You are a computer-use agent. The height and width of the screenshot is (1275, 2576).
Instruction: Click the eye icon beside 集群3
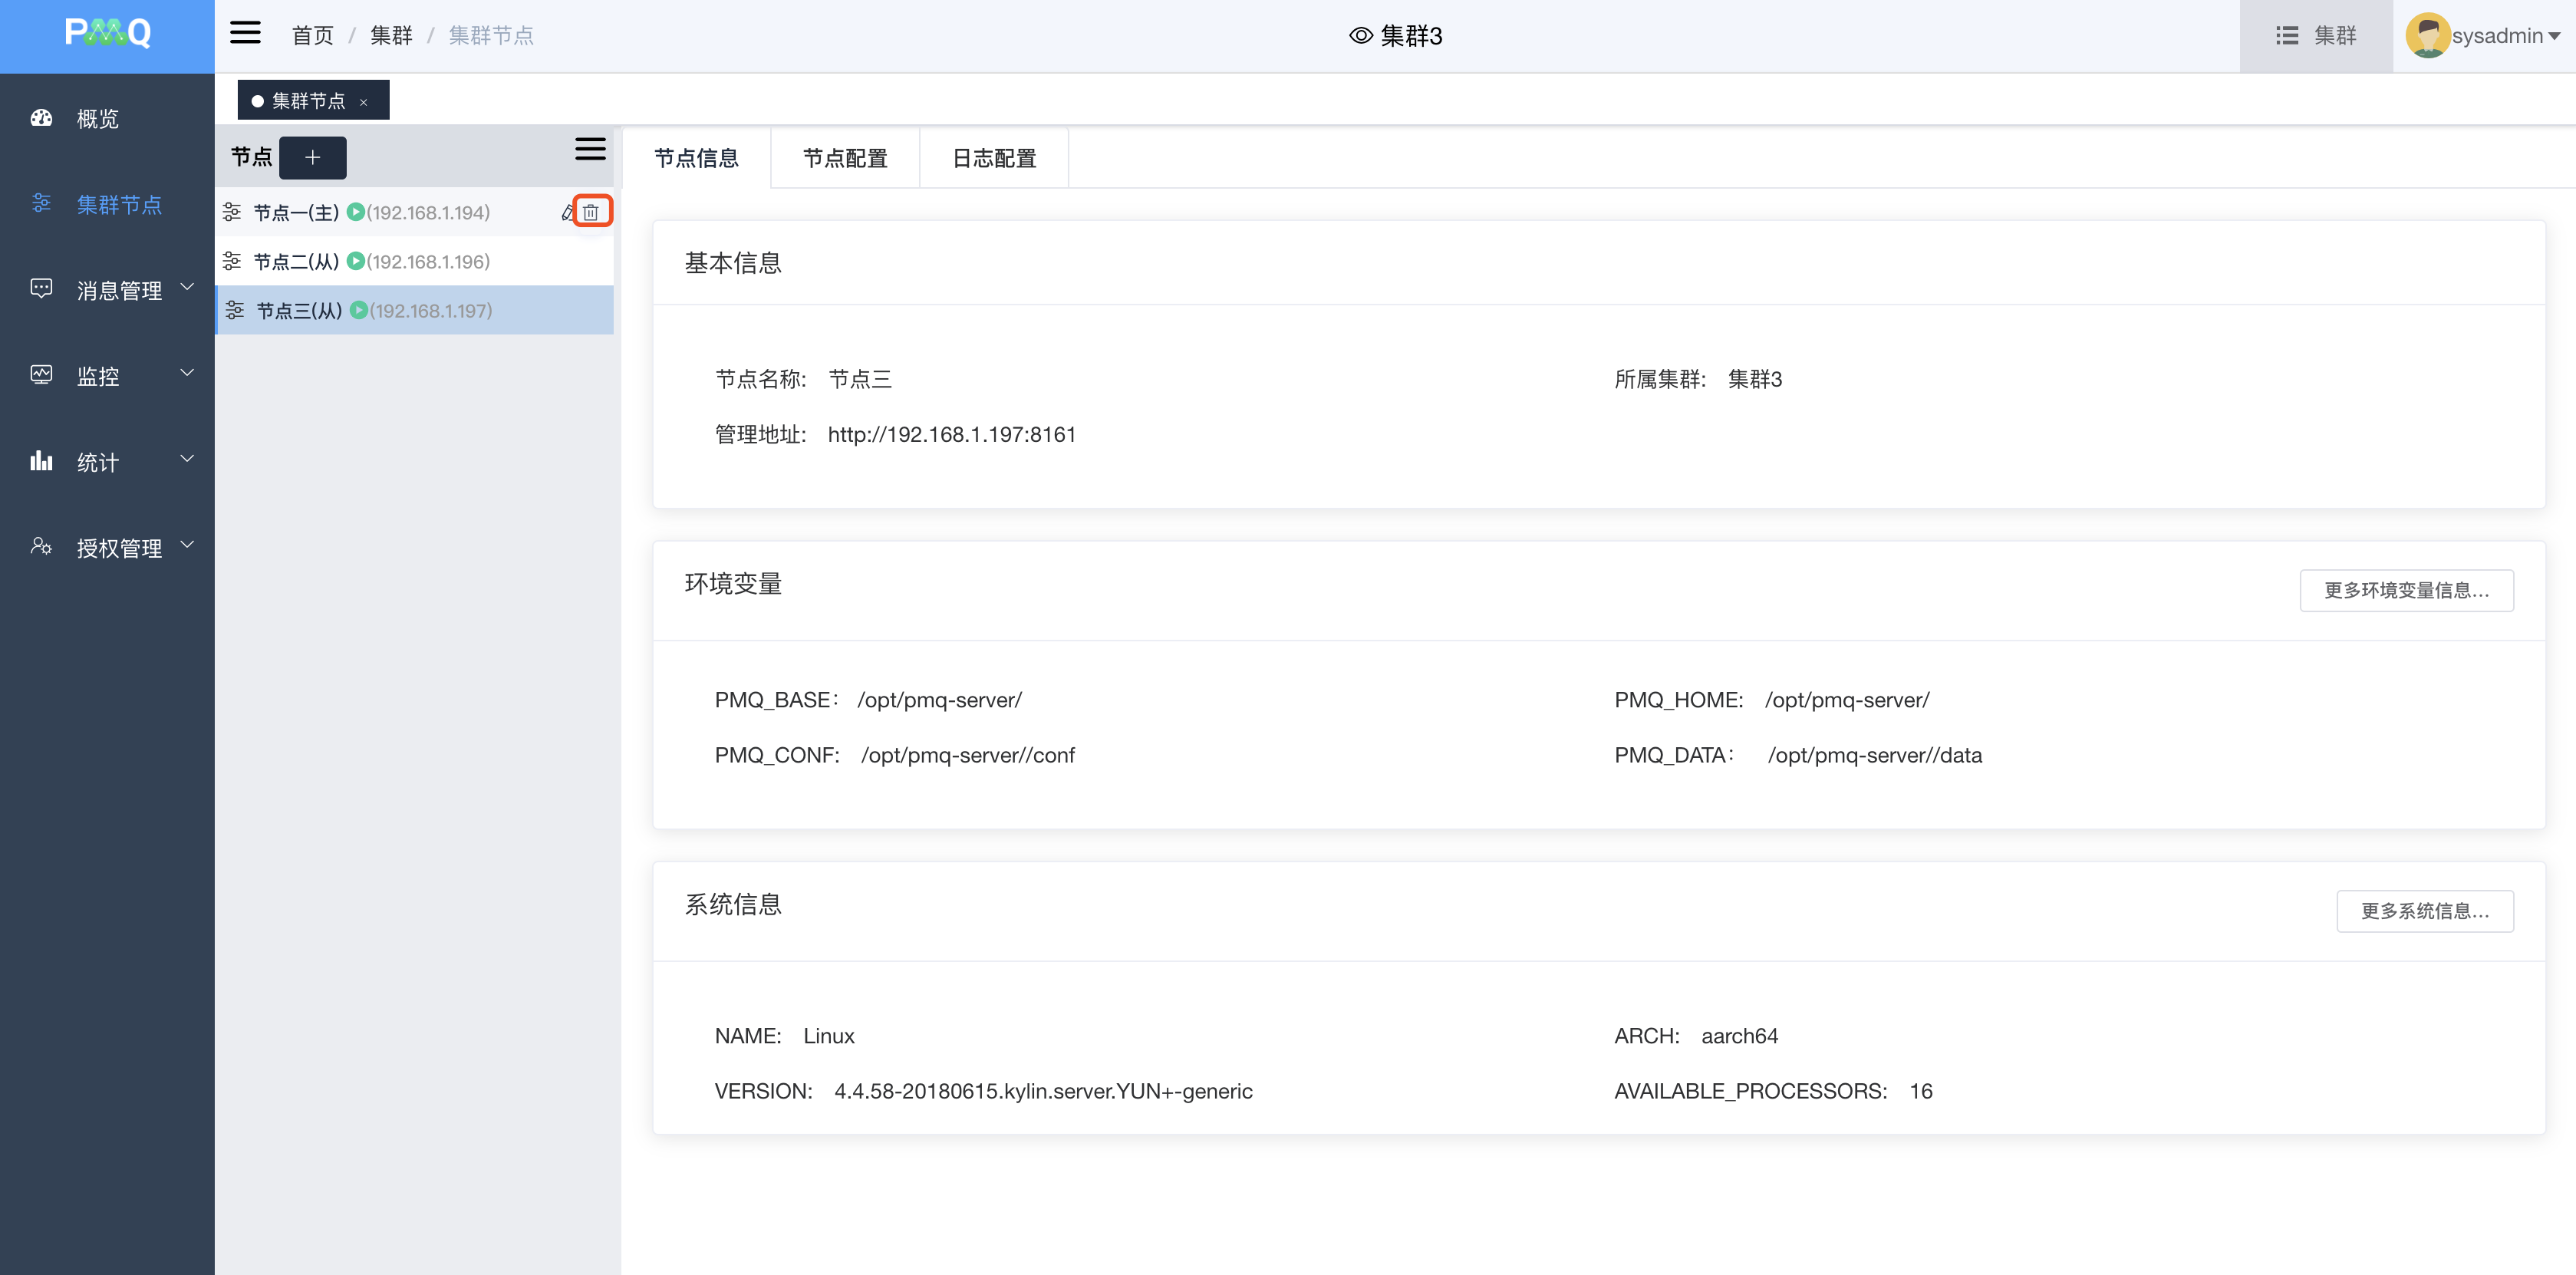pyautogui.click(x=1360, y=36)
